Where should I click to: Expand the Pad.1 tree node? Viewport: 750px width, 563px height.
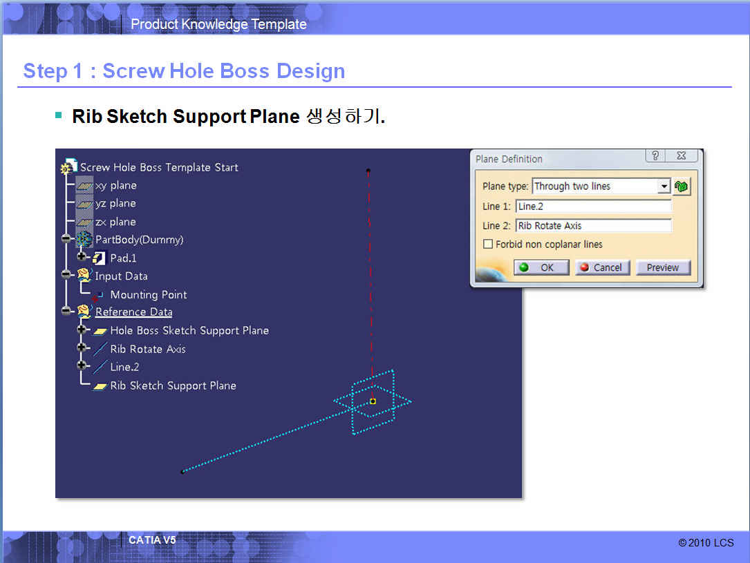pyautogui.click(x=82, y=257)
